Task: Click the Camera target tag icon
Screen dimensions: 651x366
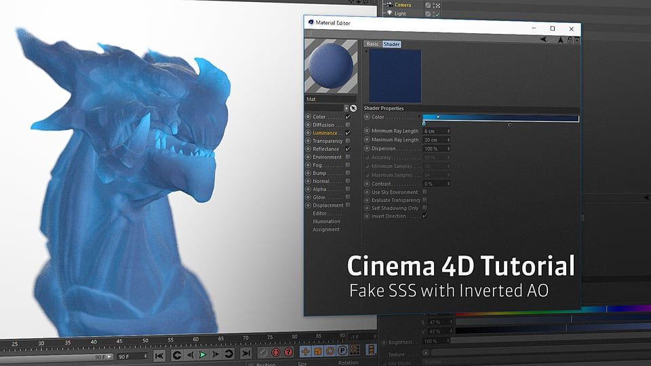Action: coord(437,5)
